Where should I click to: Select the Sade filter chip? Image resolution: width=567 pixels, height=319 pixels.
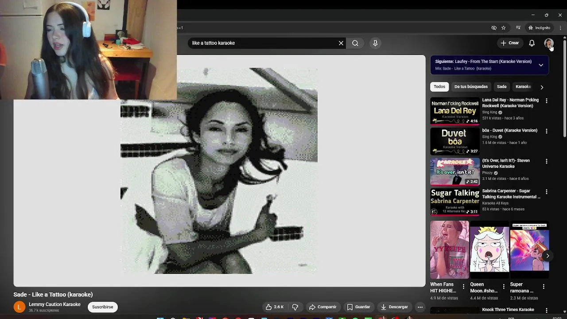[x=501, y=87]
